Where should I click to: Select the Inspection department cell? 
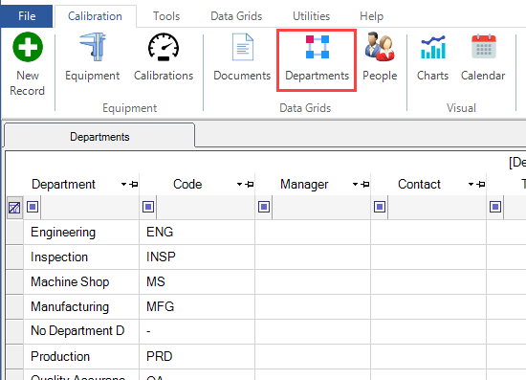[81, 257]
